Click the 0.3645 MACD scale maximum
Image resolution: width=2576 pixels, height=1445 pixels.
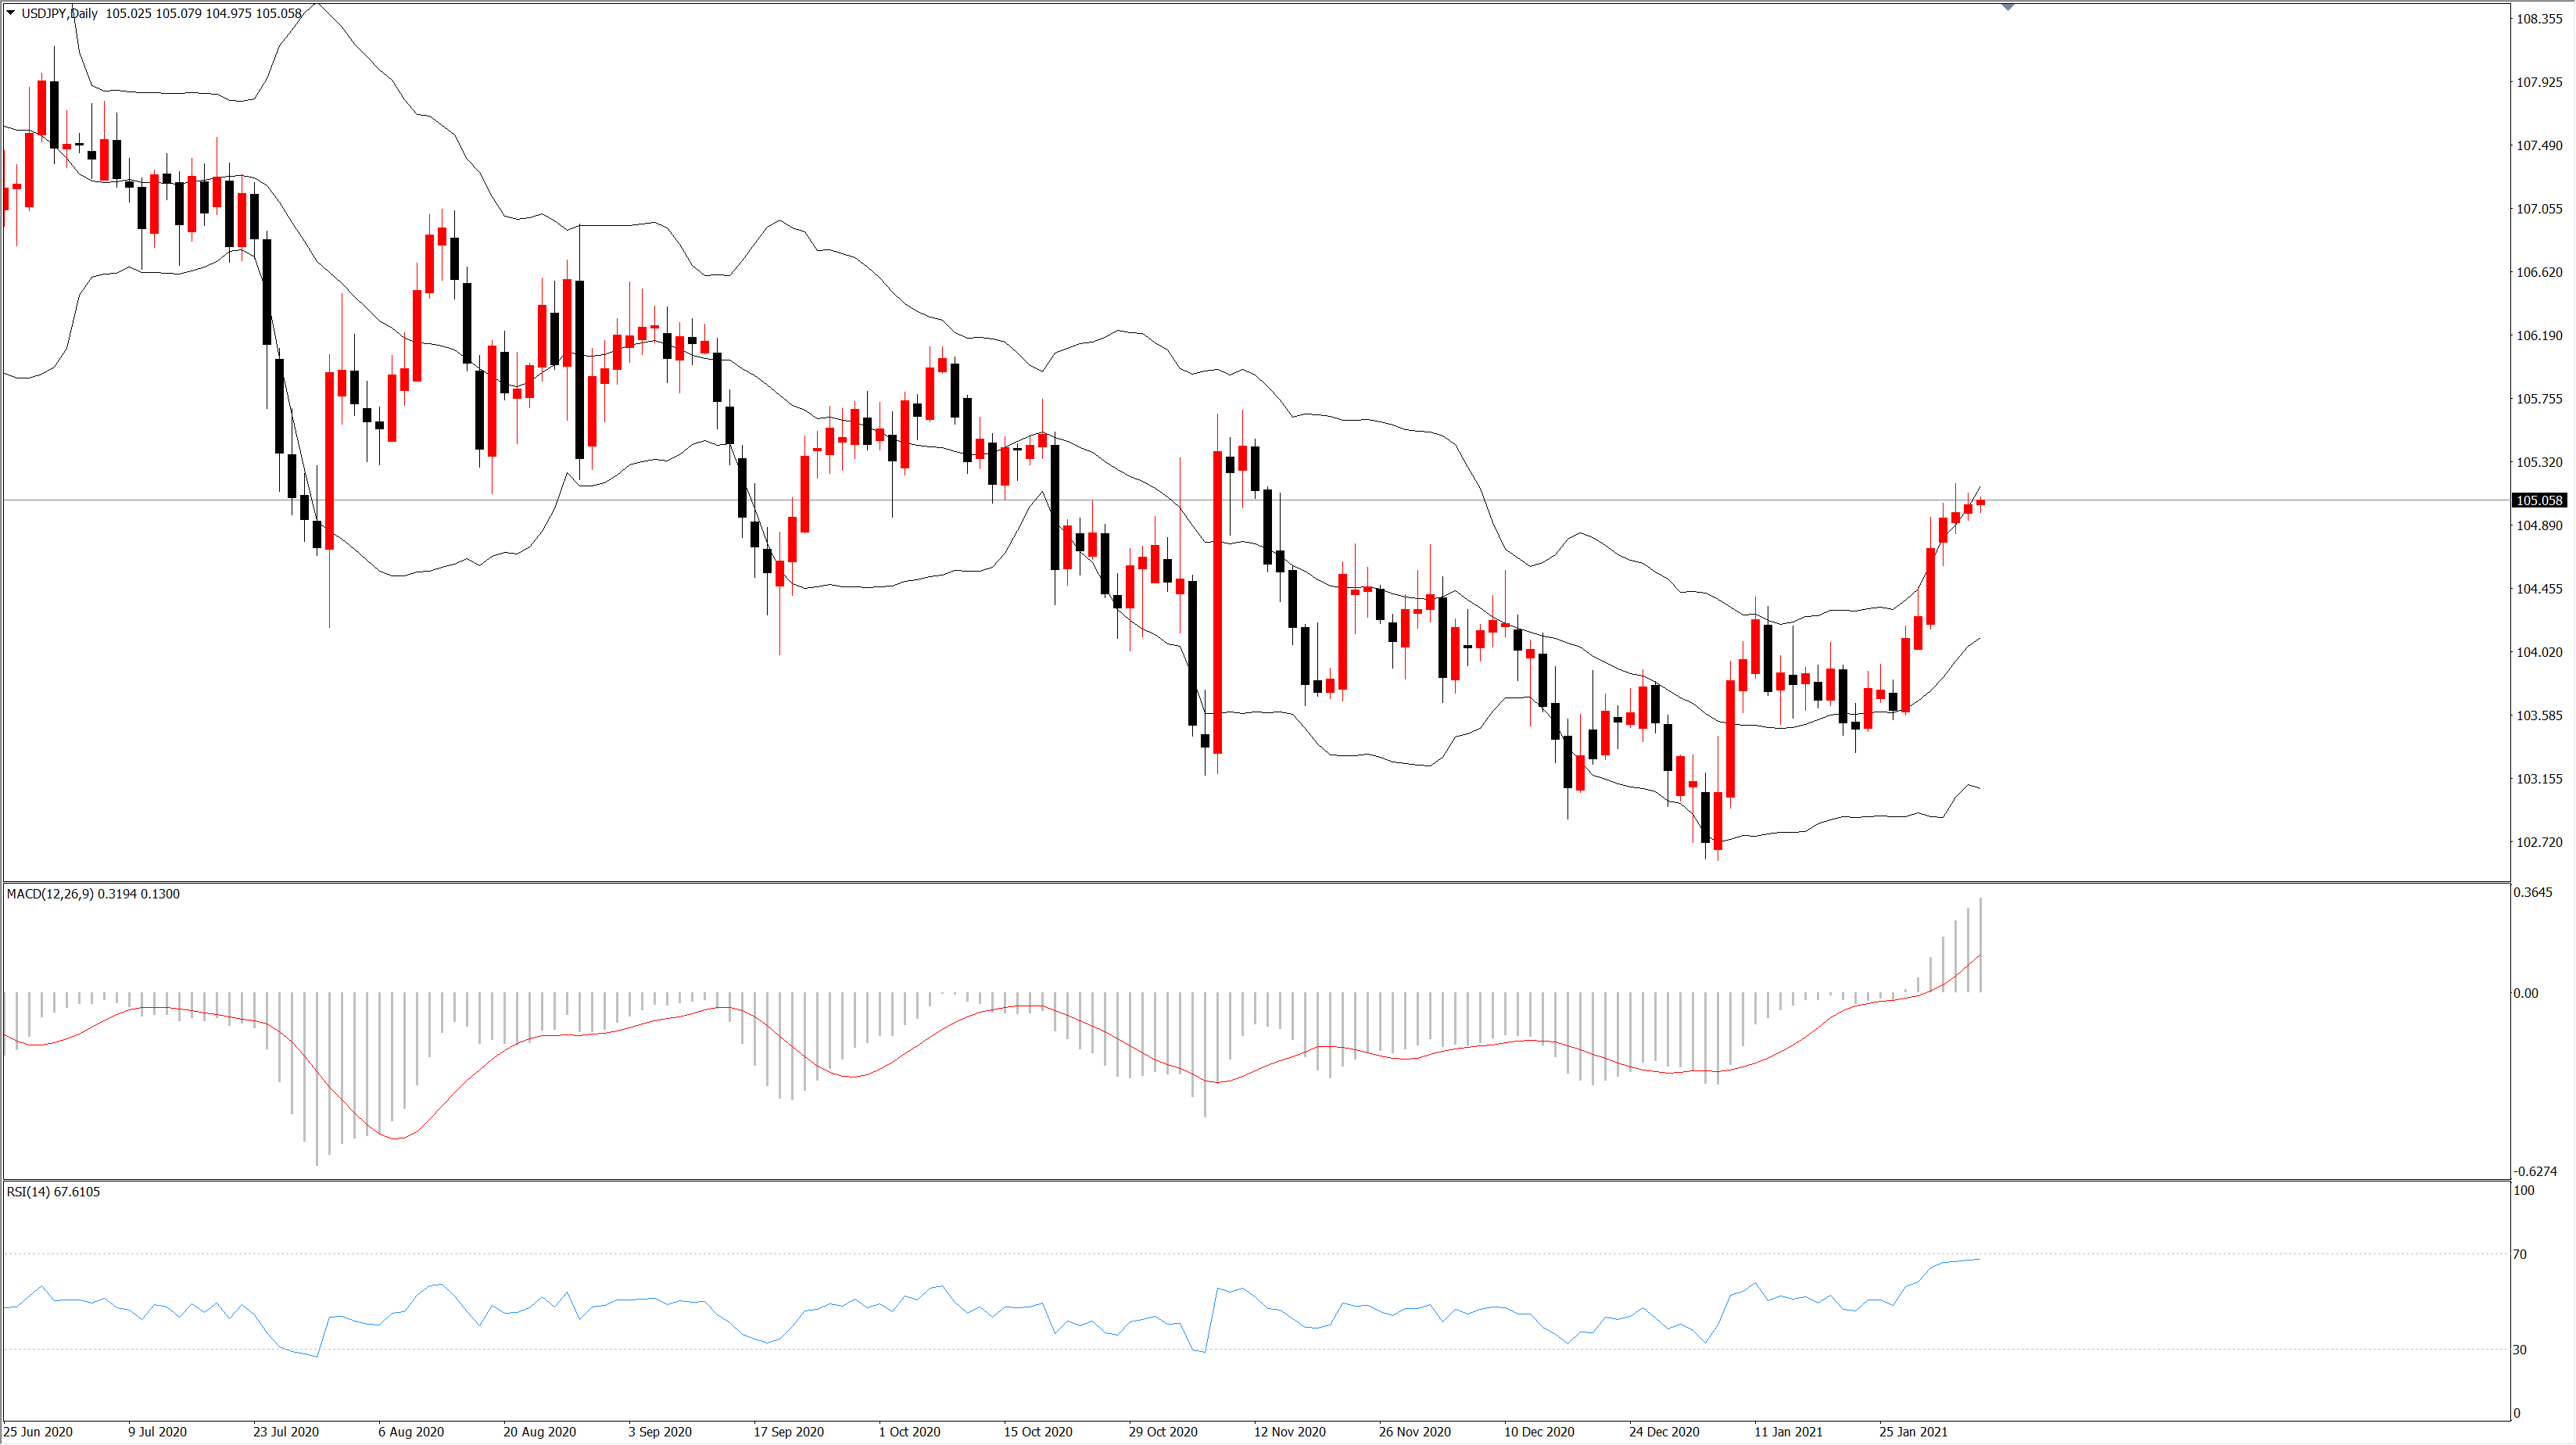(2532, 892)
